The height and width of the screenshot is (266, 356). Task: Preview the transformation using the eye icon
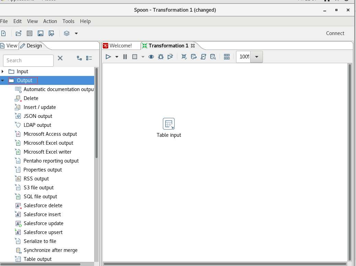click(x=151, y=57)
